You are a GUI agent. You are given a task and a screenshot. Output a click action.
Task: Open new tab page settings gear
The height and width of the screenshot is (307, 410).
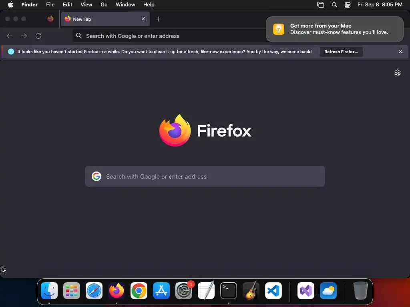pos(398,73)
